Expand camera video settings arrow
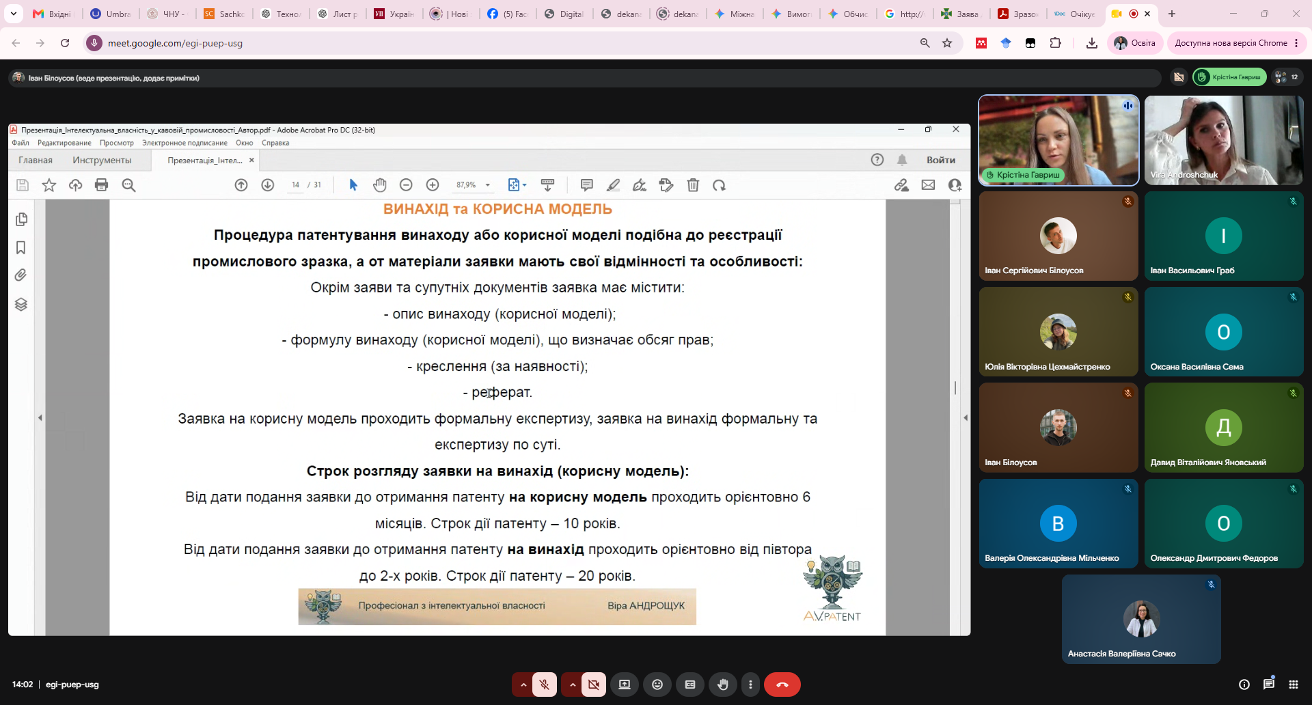 (x=572, y=685)
